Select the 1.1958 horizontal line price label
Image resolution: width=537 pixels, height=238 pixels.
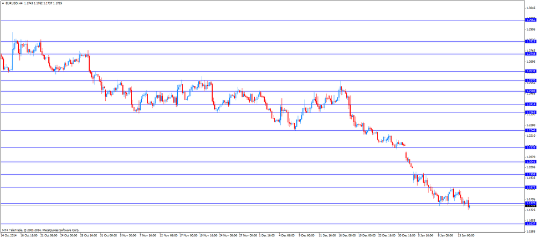531,174
